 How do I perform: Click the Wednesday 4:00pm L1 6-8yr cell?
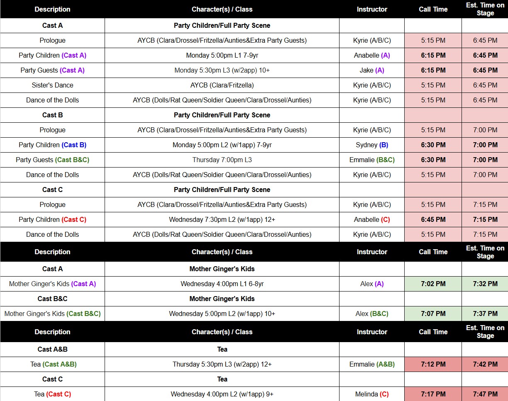tap(222, 284)
